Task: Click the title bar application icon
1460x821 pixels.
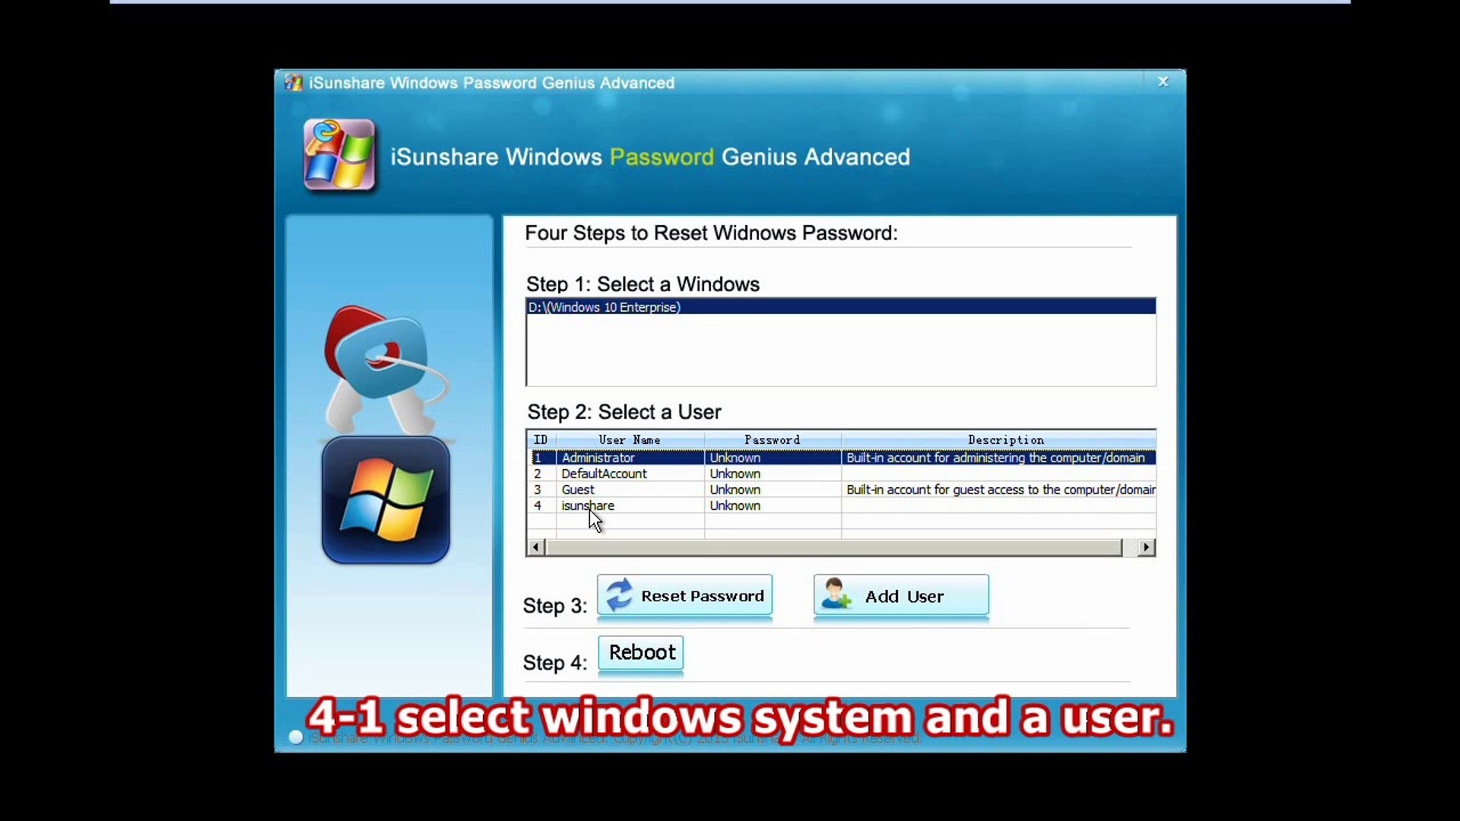Action: (x=294, y=82)
